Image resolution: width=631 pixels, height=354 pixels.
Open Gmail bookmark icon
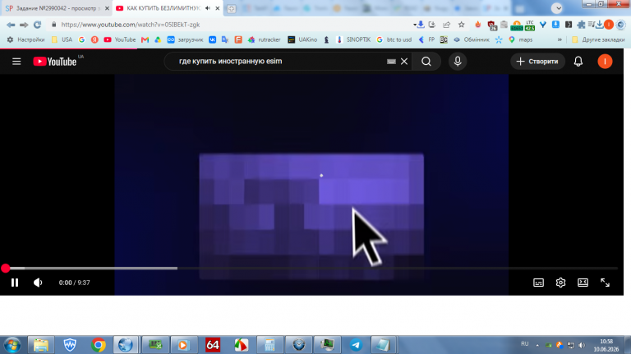145,39
